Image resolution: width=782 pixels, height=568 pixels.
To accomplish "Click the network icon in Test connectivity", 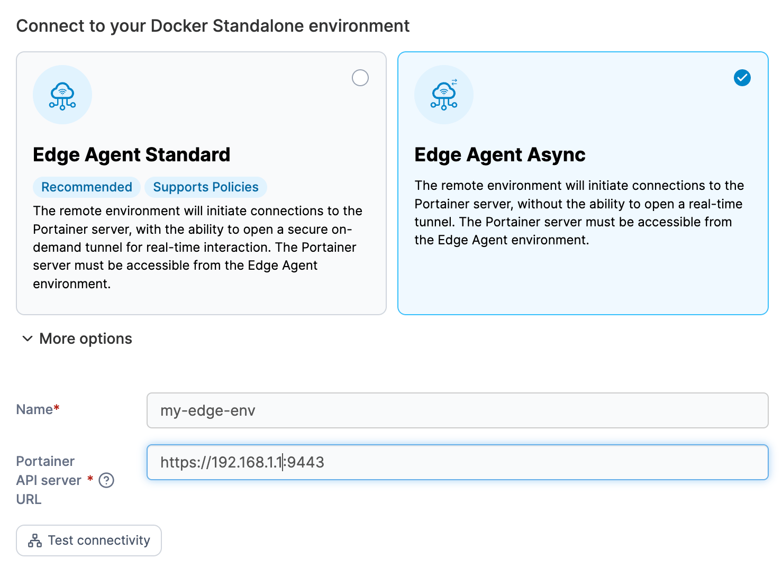I will pos(35,540).
